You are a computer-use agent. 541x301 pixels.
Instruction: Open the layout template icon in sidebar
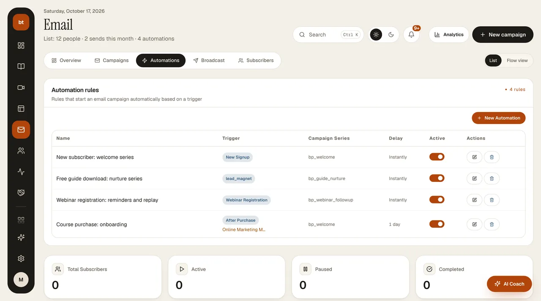point(21,109)
